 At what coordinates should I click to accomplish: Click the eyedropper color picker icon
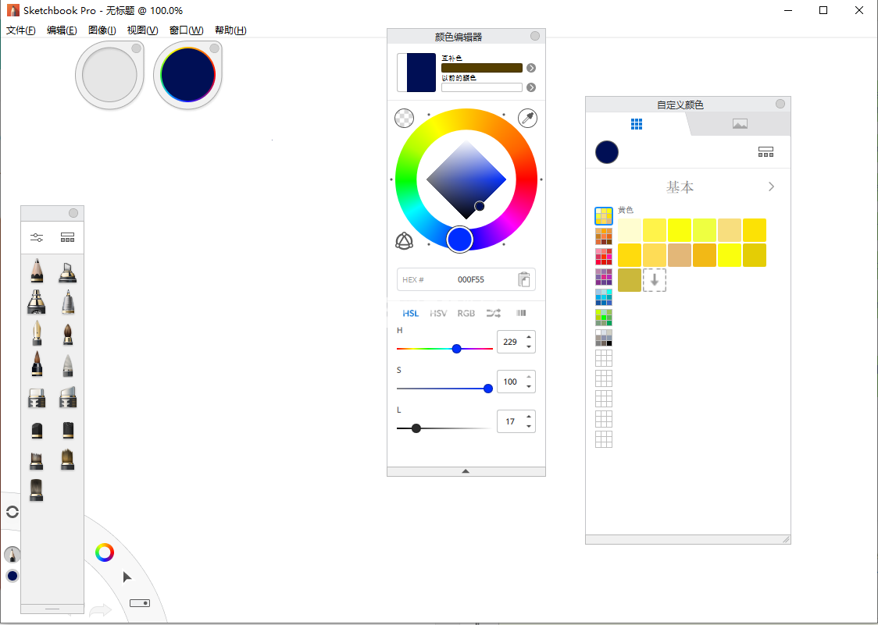[x=528, y=119]
